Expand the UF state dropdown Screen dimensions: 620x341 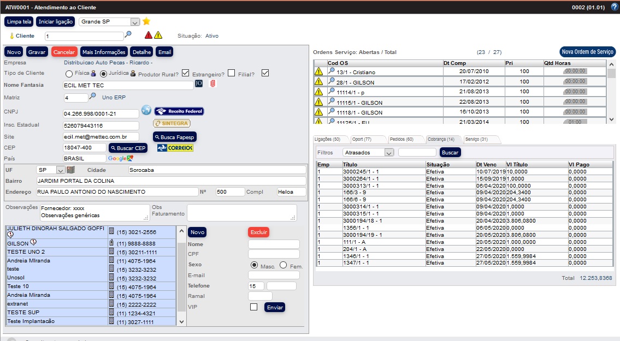click(x=61, y=170)
